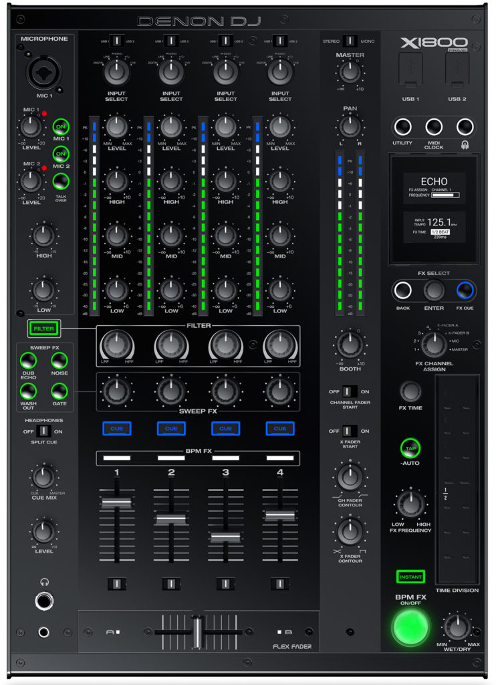The width and height of the screenshot is (496, 685).
Task: Flip channel 4 USB 1/USB 2 switch
Action: [x=280, y=41]
